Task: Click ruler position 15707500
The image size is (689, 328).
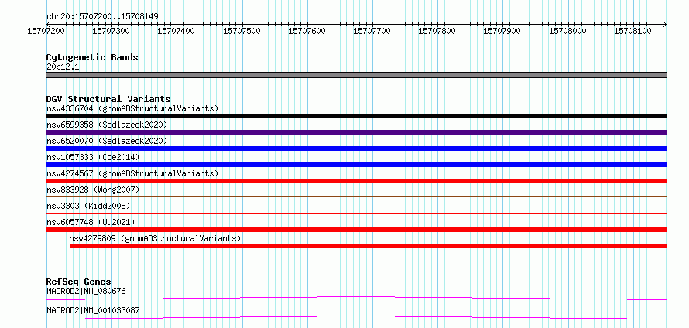Action: pos(242,31)
